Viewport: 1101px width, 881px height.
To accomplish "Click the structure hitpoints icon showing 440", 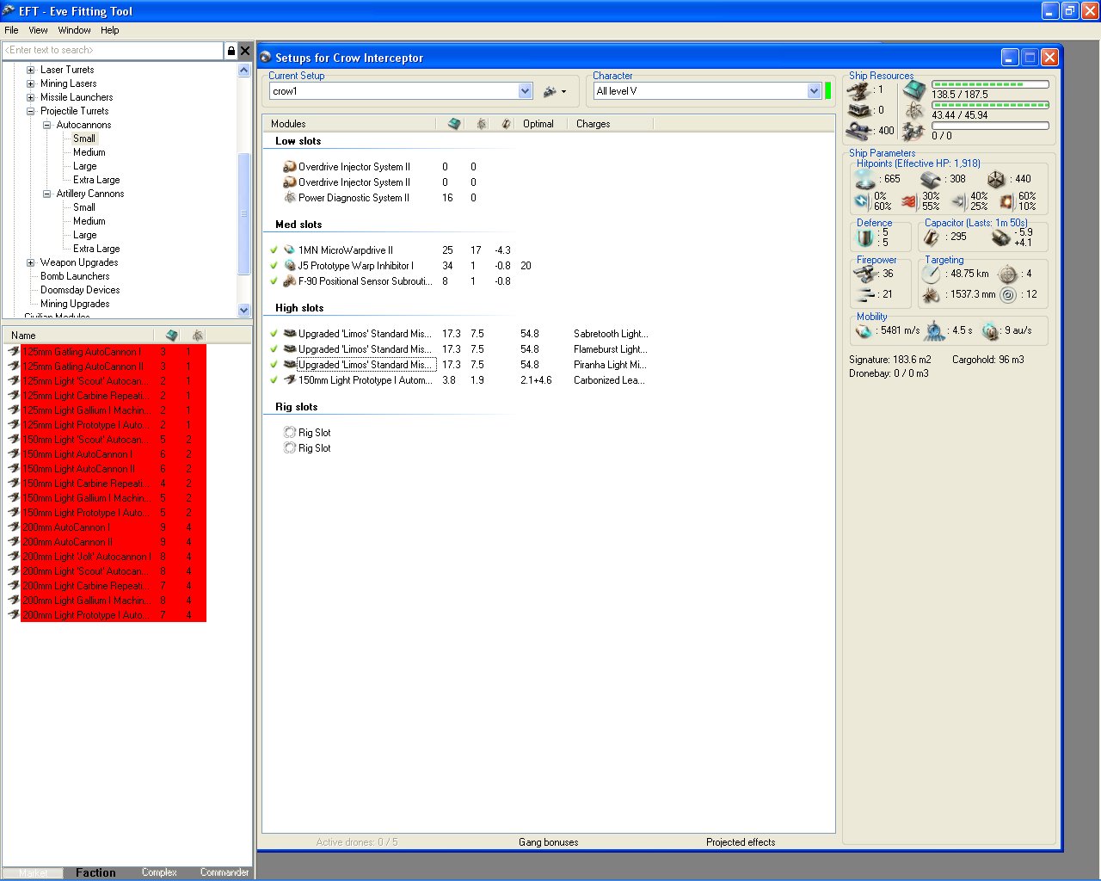I will [996, 179].
